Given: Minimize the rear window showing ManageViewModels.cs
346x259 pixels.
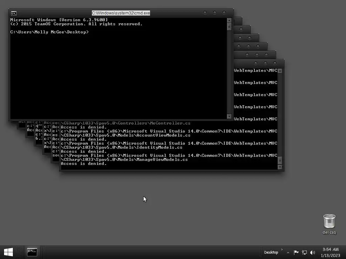Looking at the screenshot, I should (x=255, y=63).
